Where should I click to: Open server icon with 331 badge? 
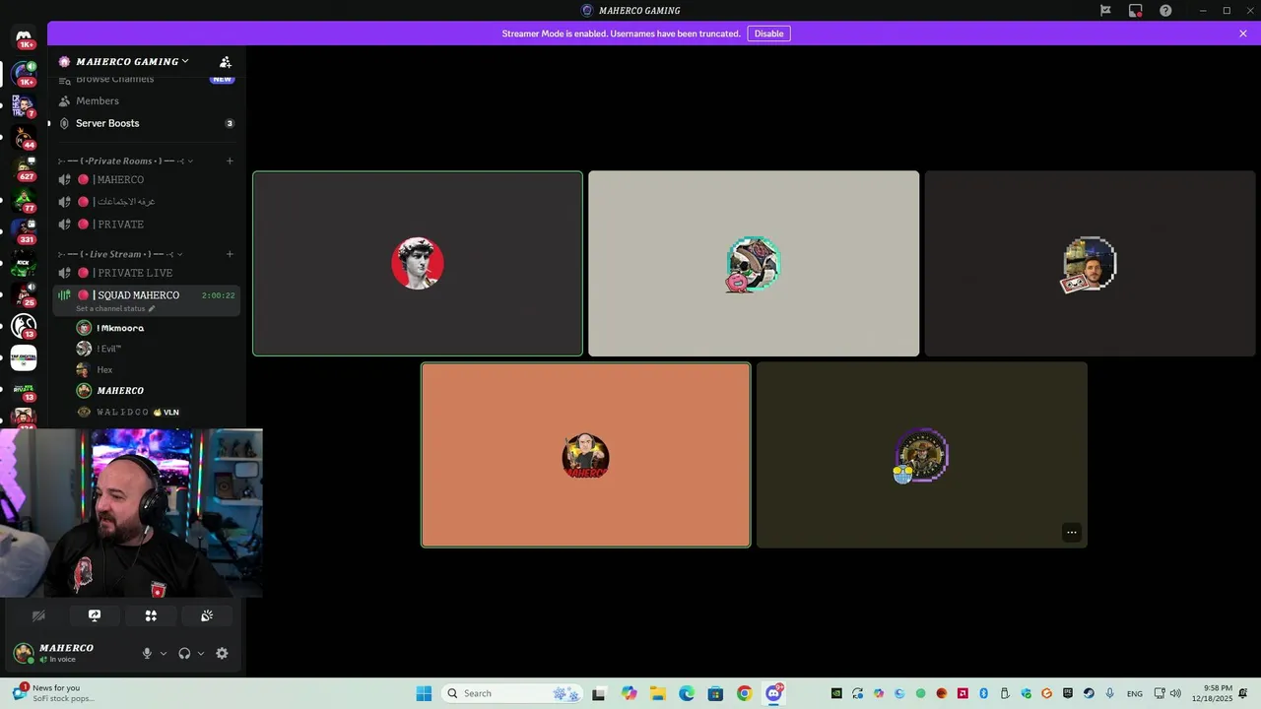click(x=24, y=230)
